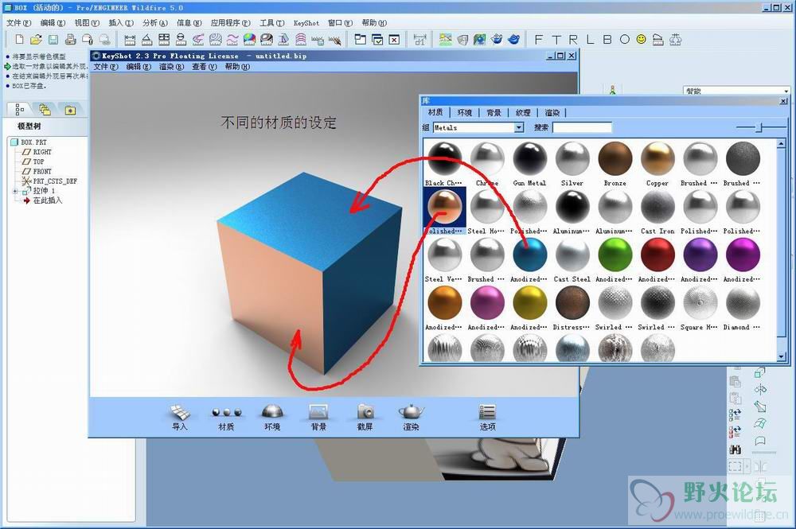Open the 帮助 menu in KeyShot window
The image size is (796, 529).
click(237, 67)
